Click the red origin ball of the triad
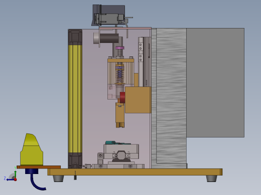This screenshot has height=195, width=261. [16, 179]
